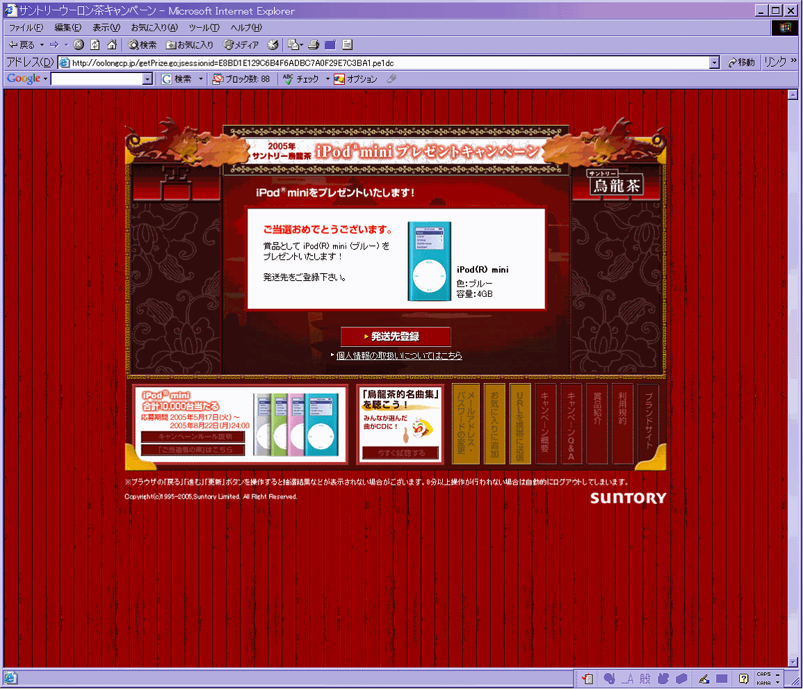The width and height of the screenshot is (803, 689).
Task: Open the 賞品紹介 vertical tab
Action: click(597, 423)
